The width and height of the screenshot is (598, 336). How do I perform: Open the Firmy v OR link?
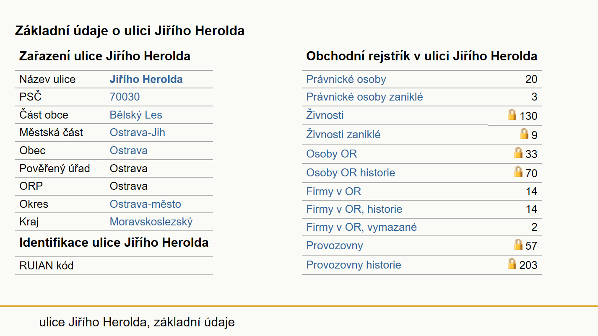click(x=334, y=192)
